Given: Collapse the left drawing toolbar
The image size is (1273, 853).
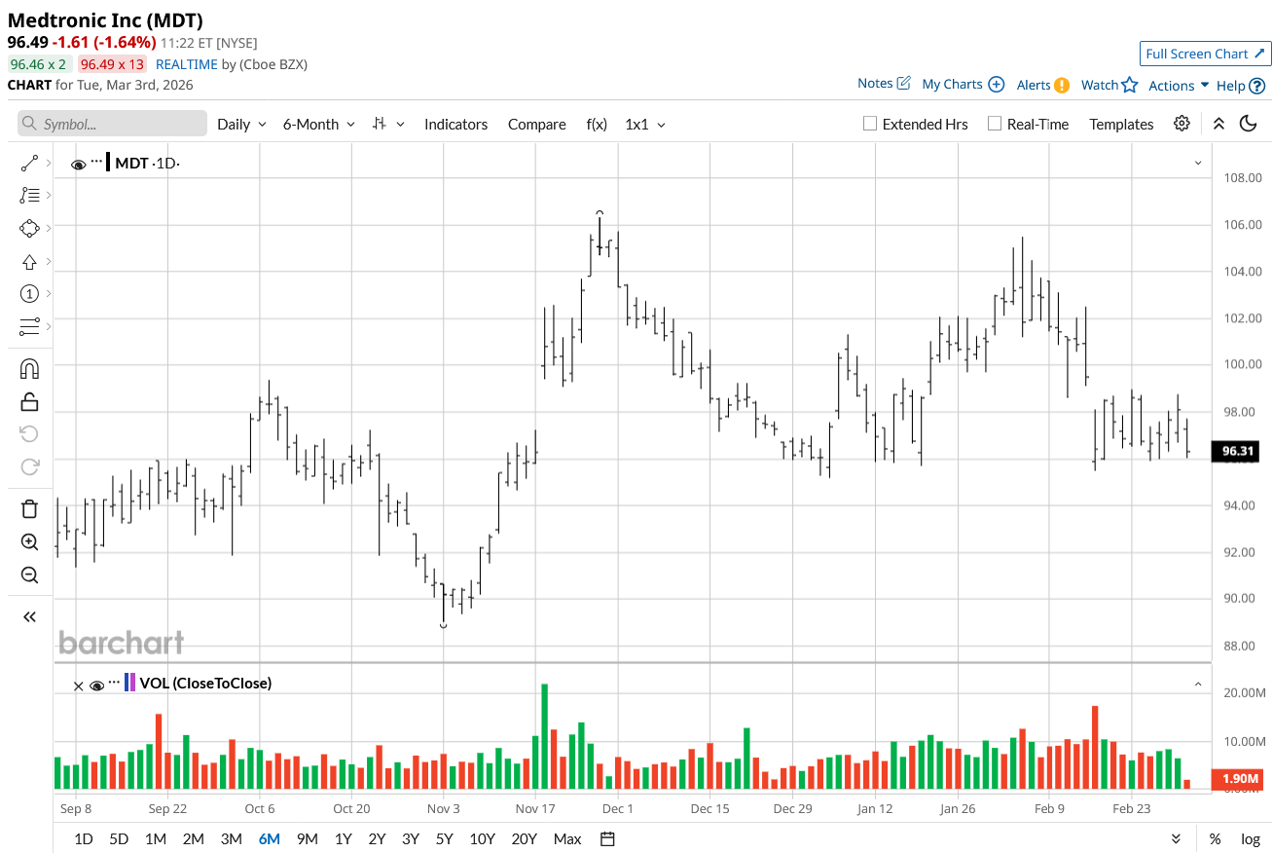Looking at the screenshot, I should click(x=29, y=616).
